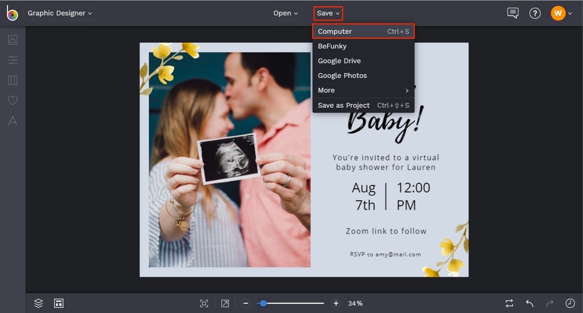Click the zoom out minus button
This screenshot has width=583, height=313.
pyautogui.click(x=245, y=303)
